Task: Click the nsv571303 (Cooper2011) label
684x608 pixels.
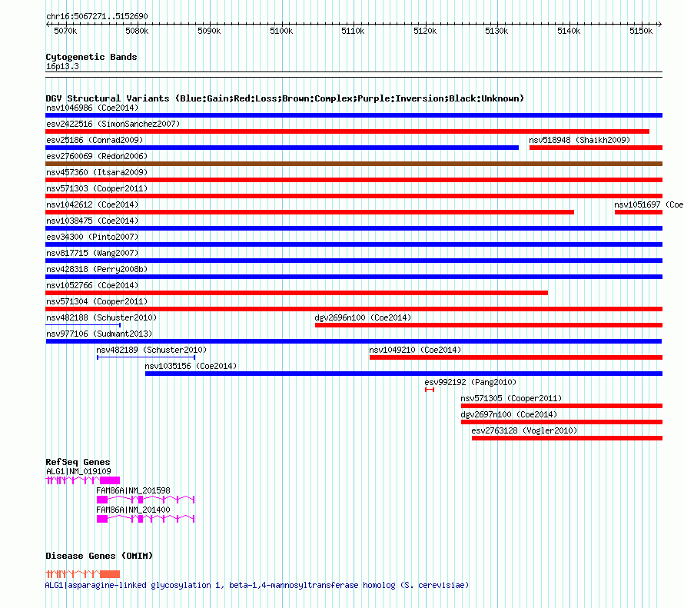Action: (97, 188)
